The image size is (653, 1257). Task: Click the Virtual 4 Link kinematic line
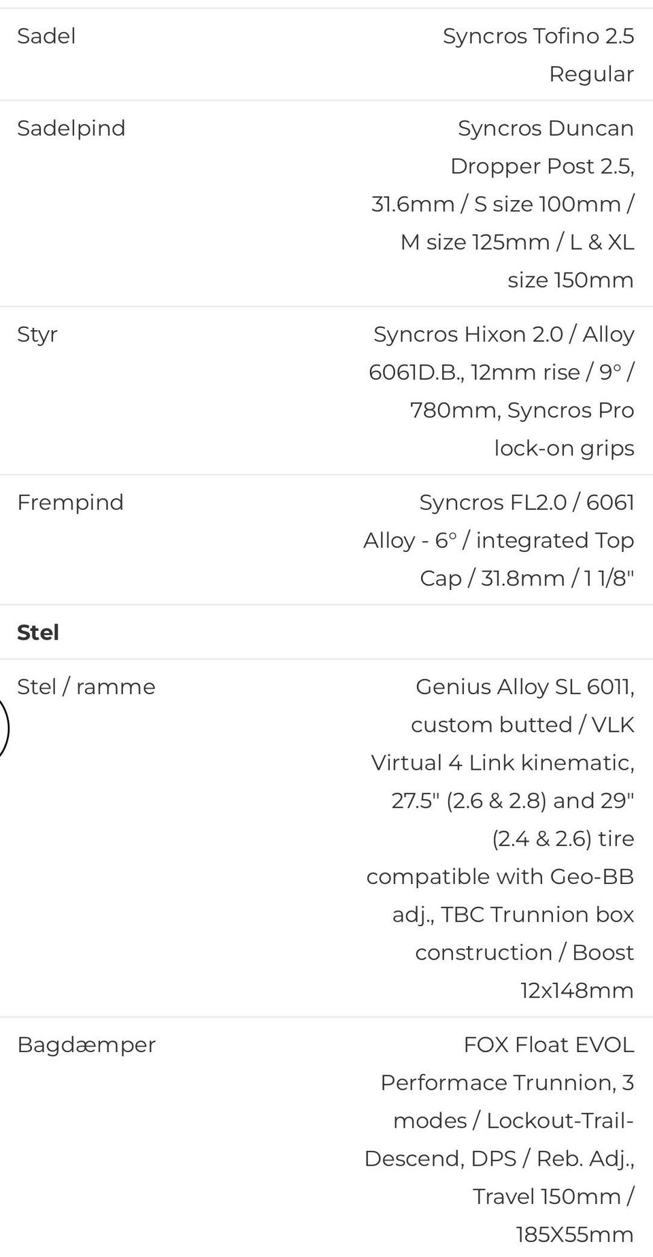503,762
